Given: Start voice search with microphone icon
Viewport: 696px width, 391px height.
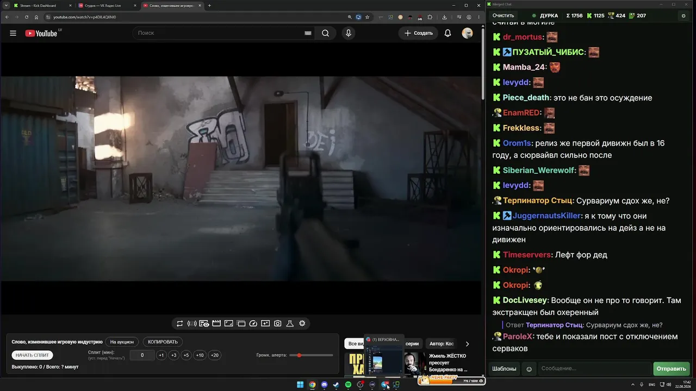Looking at the screenshot, I should pyautogui.click(x=349, y=33).
